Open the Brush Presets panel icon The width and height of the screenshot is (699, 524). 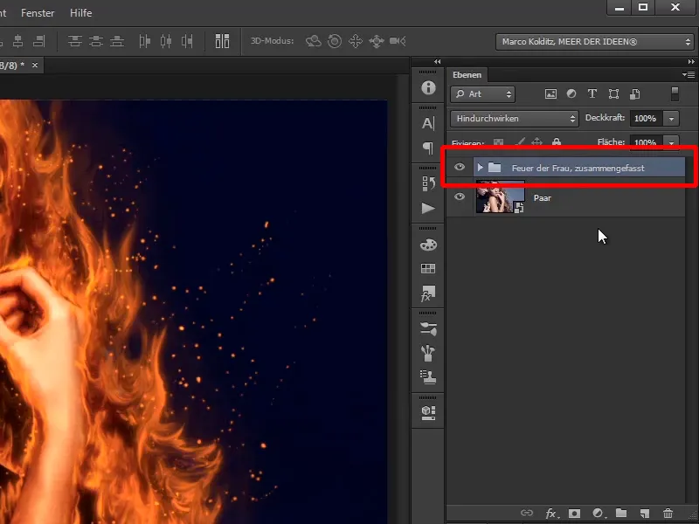428,353
